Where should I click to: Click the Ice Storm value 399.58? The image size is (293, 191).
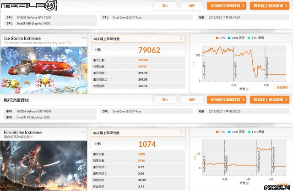[143, 79]
